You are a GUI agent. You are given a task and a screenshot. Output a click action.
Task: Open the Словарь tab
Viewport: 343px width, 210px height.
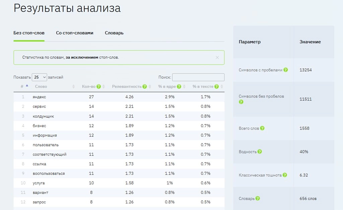(114, 33)
